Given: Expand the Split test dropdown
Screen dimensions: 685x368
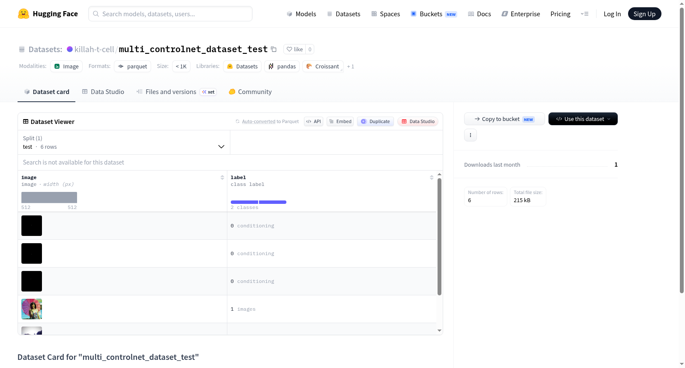Looking at the screenshot, I should click(124, 142).
